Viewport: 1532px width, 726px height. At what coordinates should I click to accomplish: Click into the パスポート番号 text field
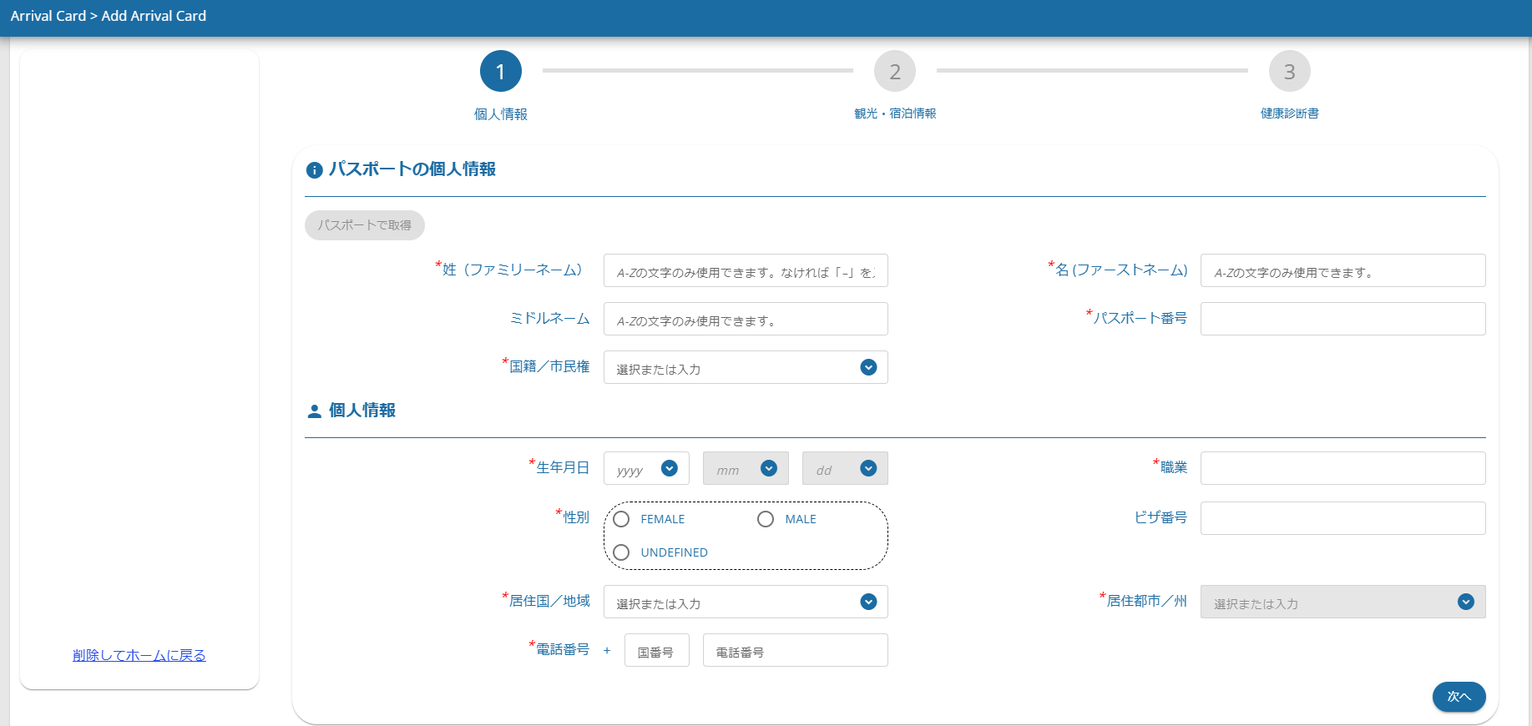click(x=1342, y=319)
